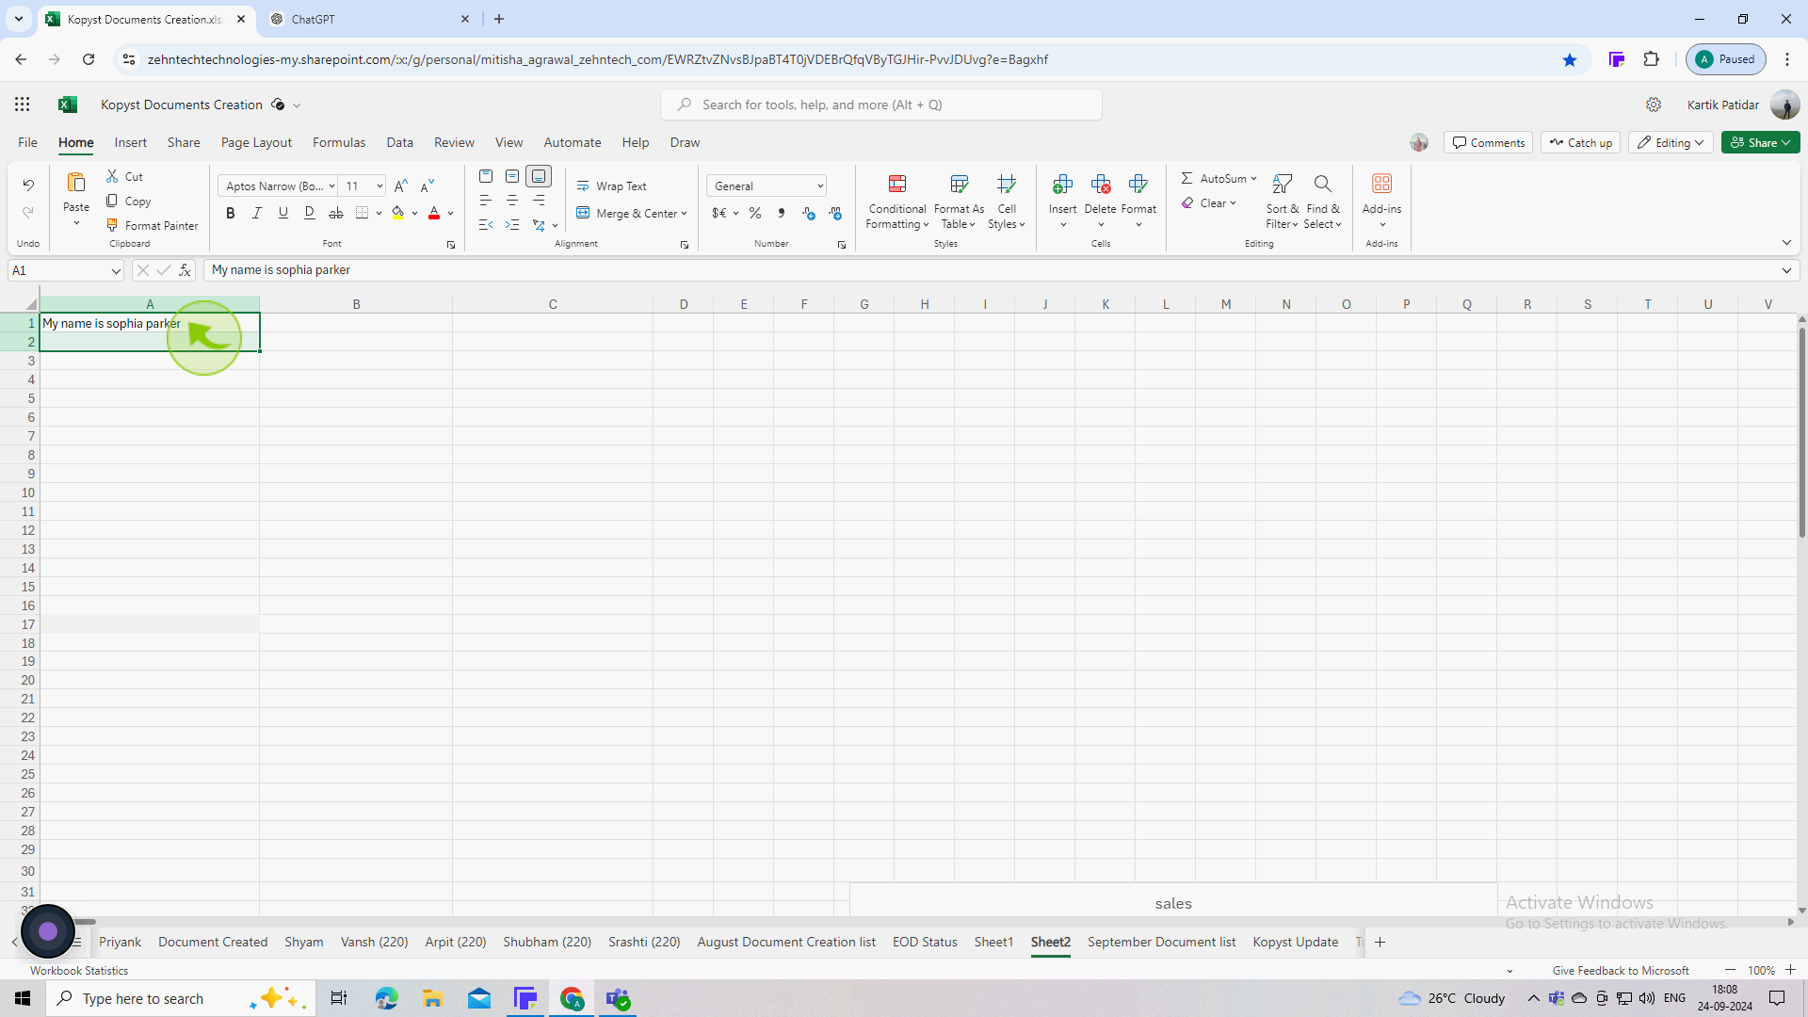Open Workbook Statistics
Screen dimensions: 1808x1017
tap(79, 970)
